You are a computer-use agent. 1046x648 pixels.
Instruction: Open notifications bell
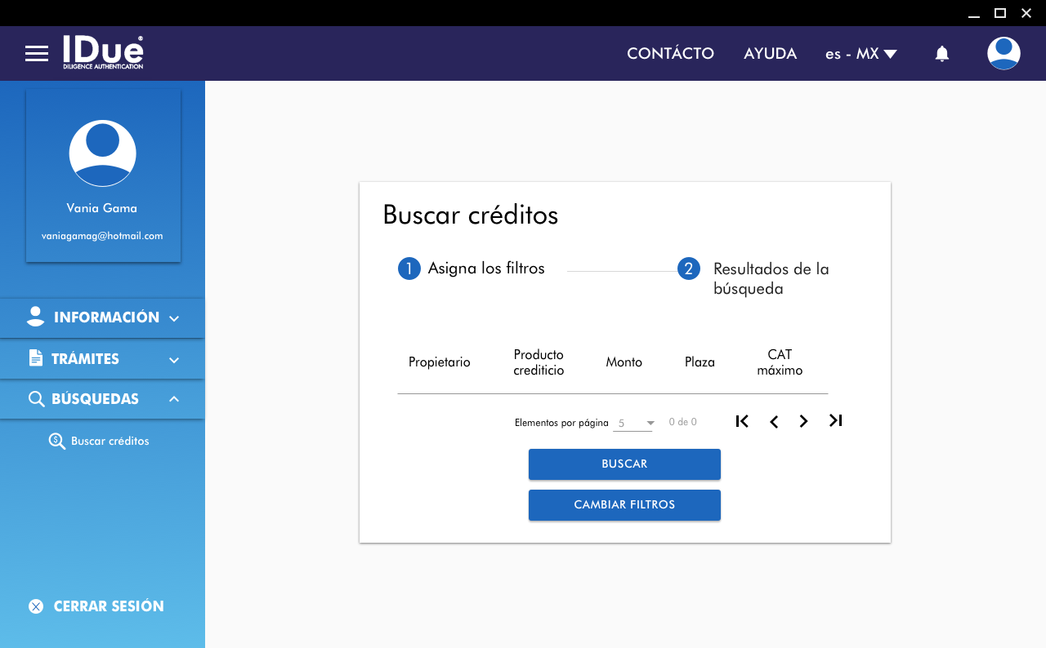942,54
